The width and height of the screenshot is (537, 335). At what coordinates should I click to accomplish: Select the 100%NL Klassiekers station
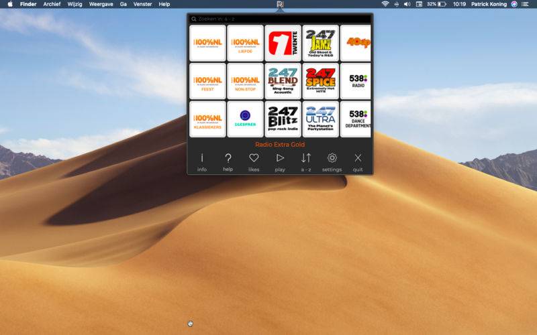[207, 119]
